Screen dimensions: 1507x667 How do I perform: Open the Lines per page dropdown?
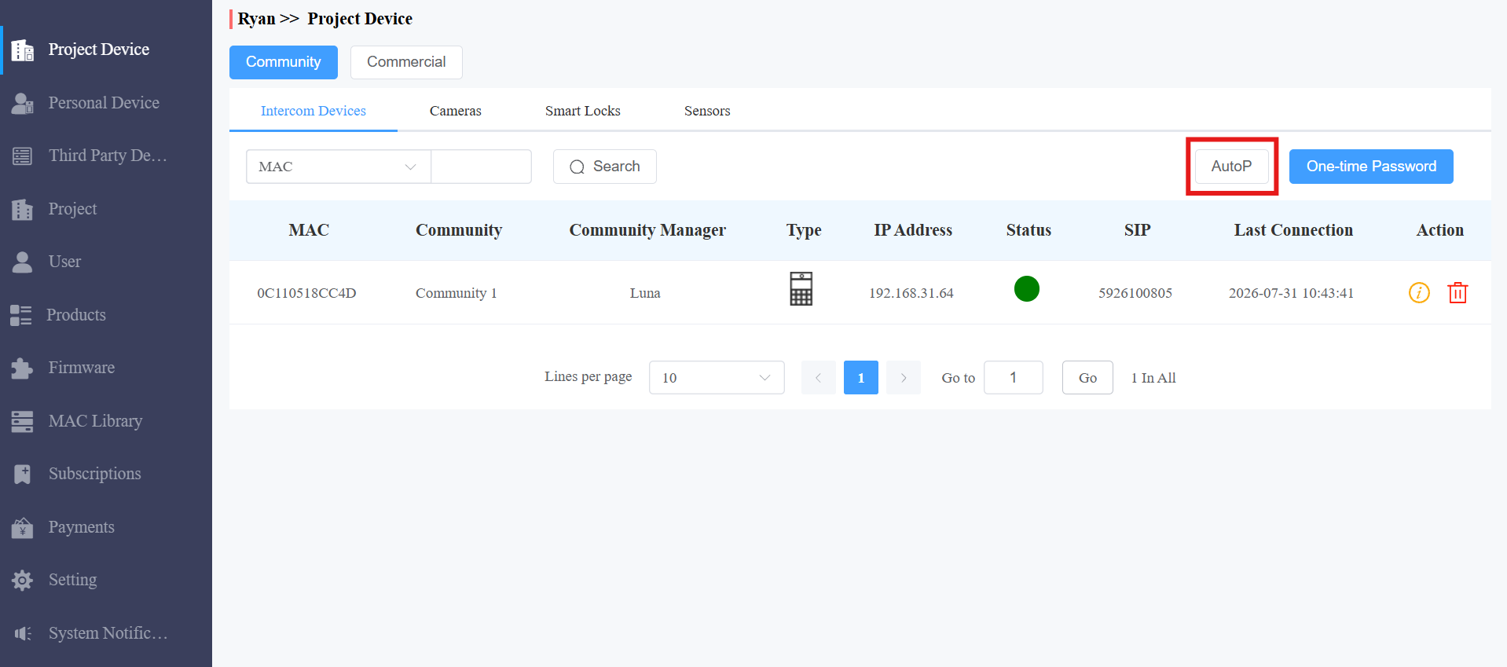(717, 378)
